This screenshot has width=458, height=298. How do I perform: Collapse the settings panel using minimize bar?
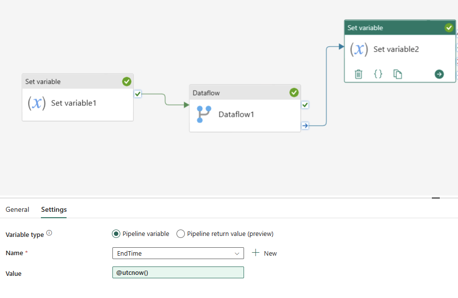click(435, 198)
